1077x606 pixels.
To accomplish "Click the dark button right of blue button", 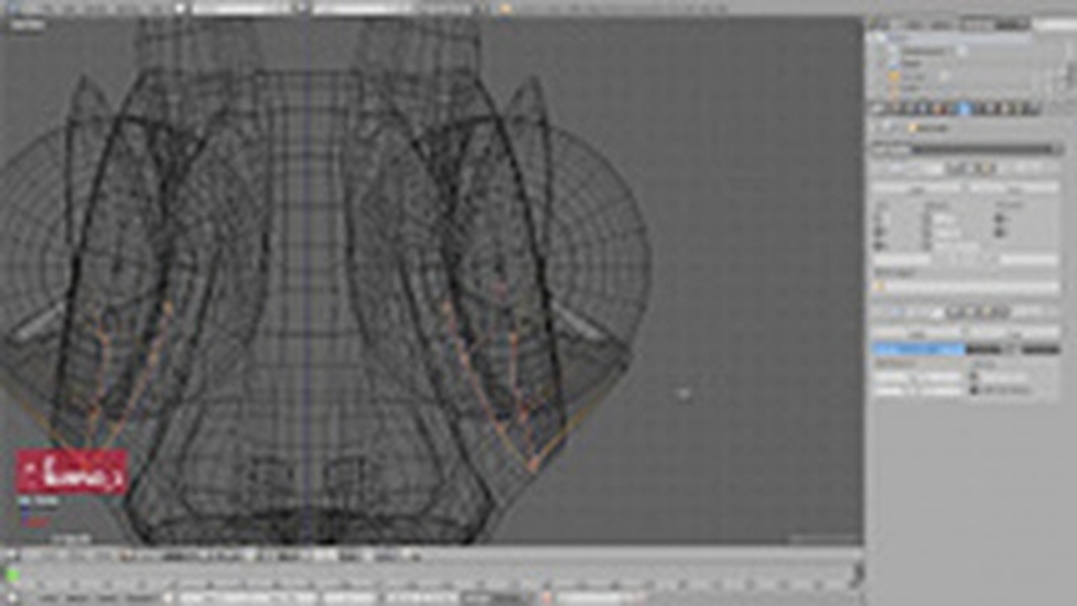I will point(983,348).
